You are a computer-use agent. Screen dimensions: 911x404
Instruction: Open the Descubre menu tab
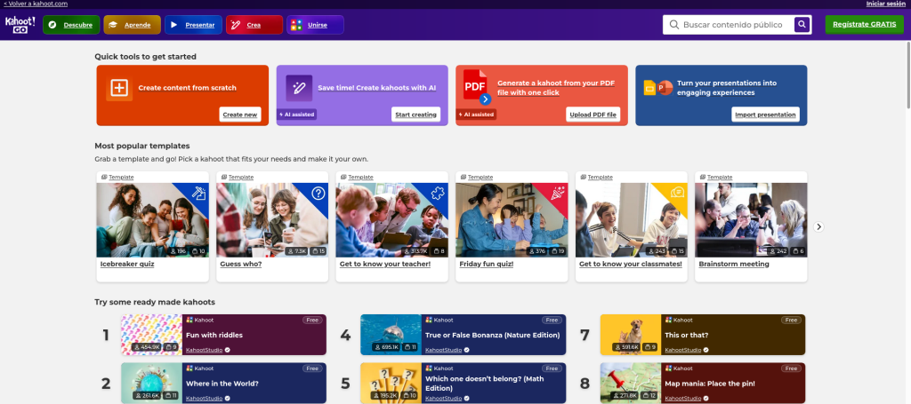[x=71, y=25]
